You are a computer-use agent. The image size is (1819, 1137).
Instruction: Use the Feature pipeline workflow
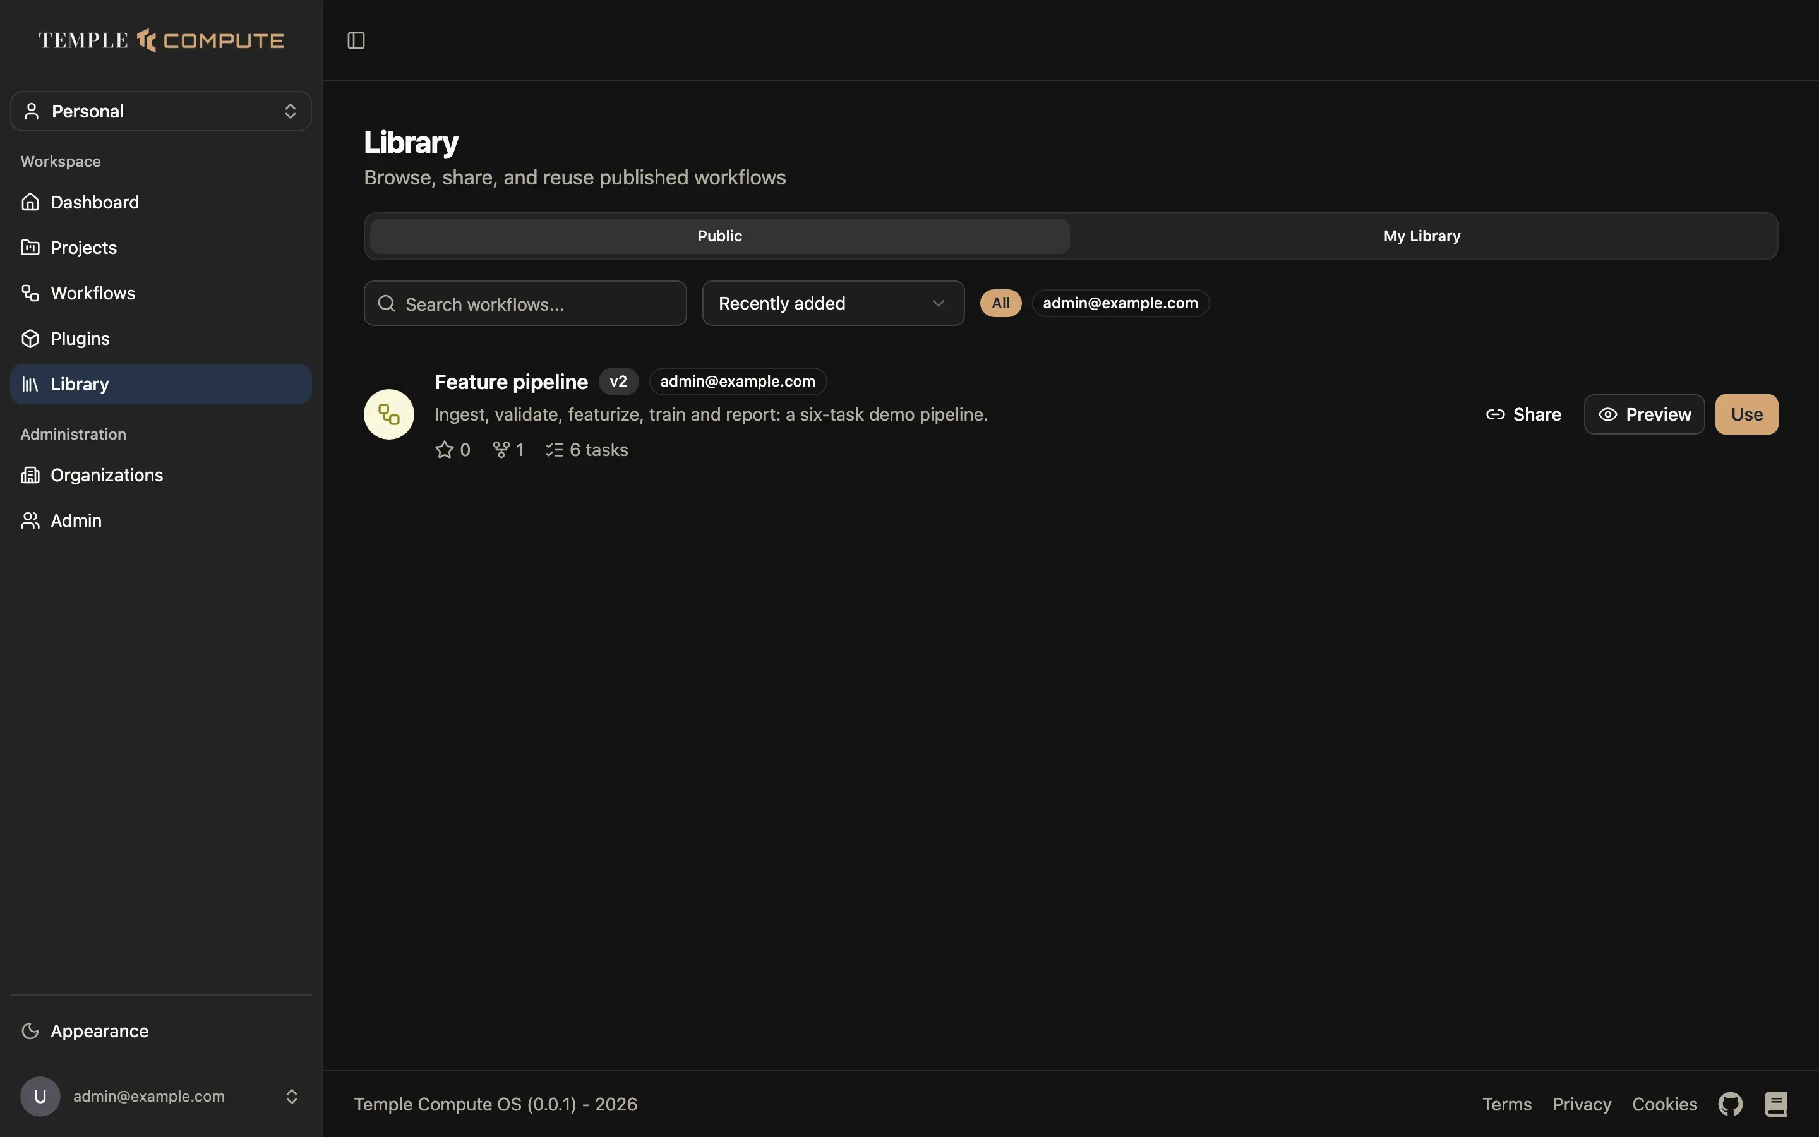(1746, 414)
